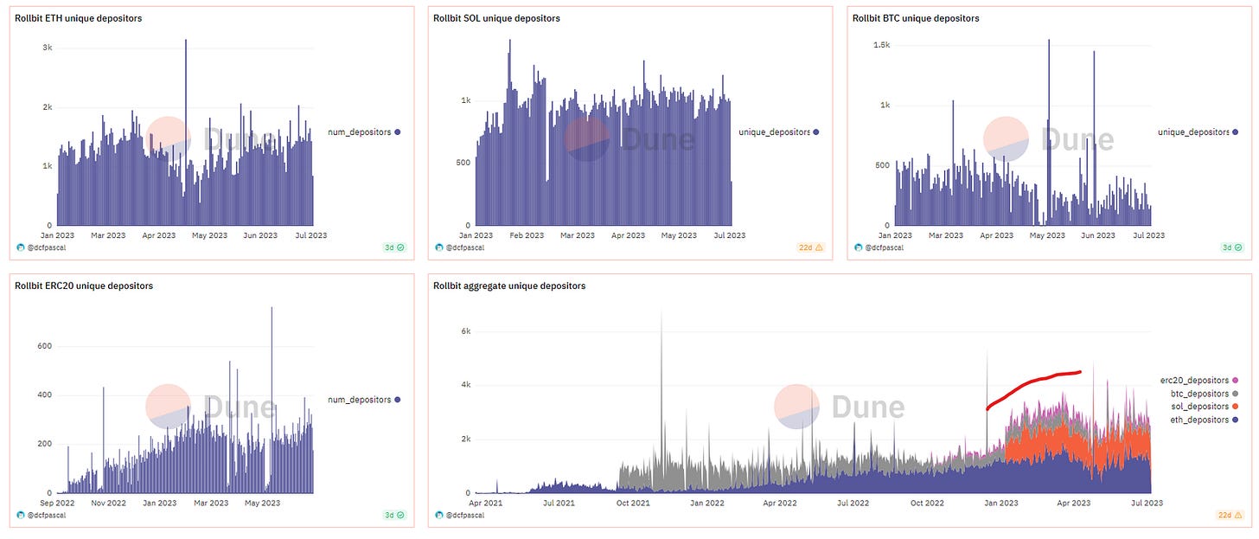Click the orange sol_depositors legend dot
The width and height of the screenshot is (1259, 539).
click(1235, 407)
